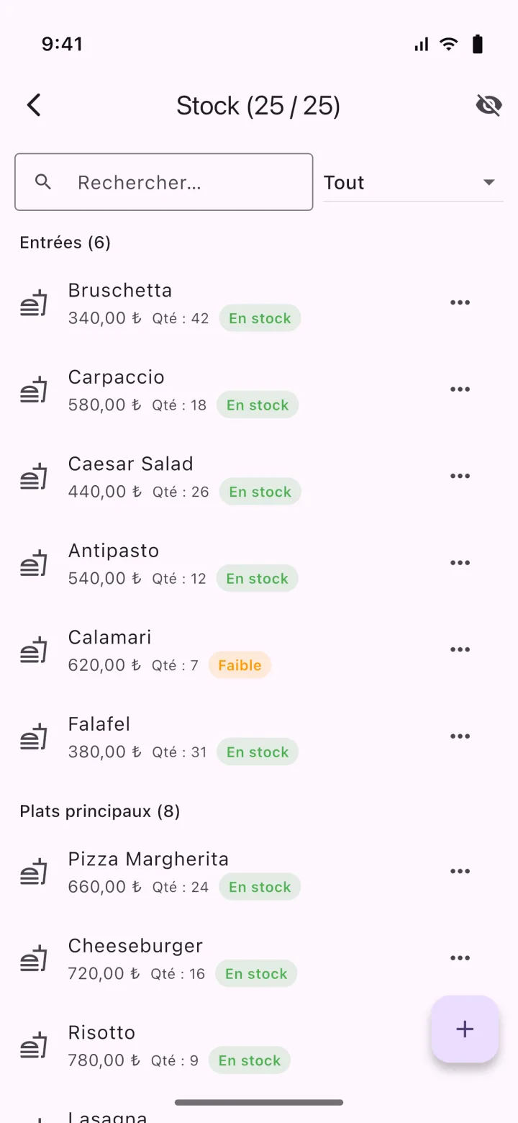Click the search magnifier icon
The height and width of the screenshot is (1123, 518).
[x=43, y=182]
